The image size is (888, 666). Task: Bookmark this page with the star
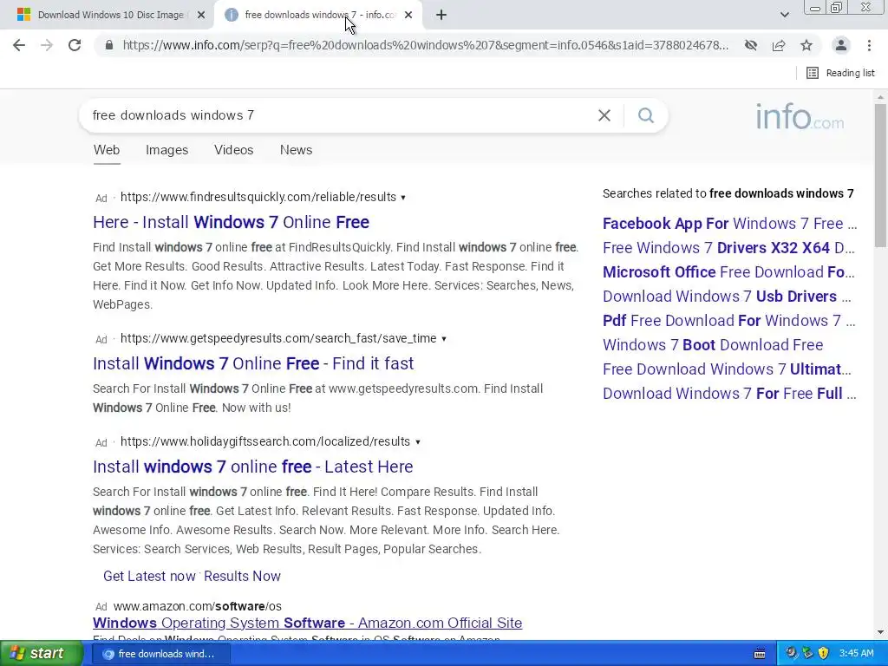[x=806, y=45]
